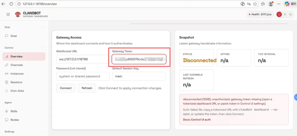
Task: Click the Cron Jobs spinner icon
Action: click(7, 91)
